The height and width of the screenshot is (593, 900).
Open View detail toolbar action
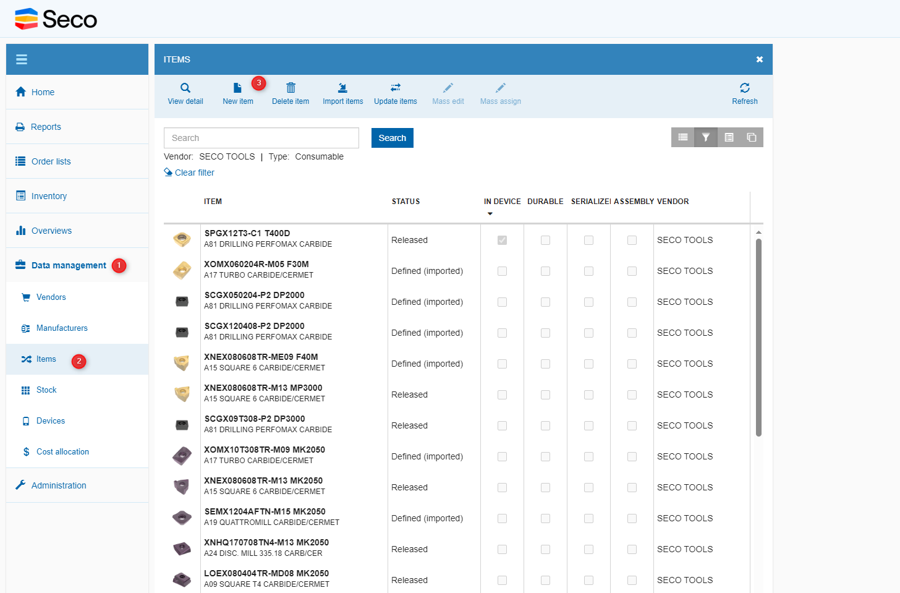pyautogui.click(x=185, y=93)
